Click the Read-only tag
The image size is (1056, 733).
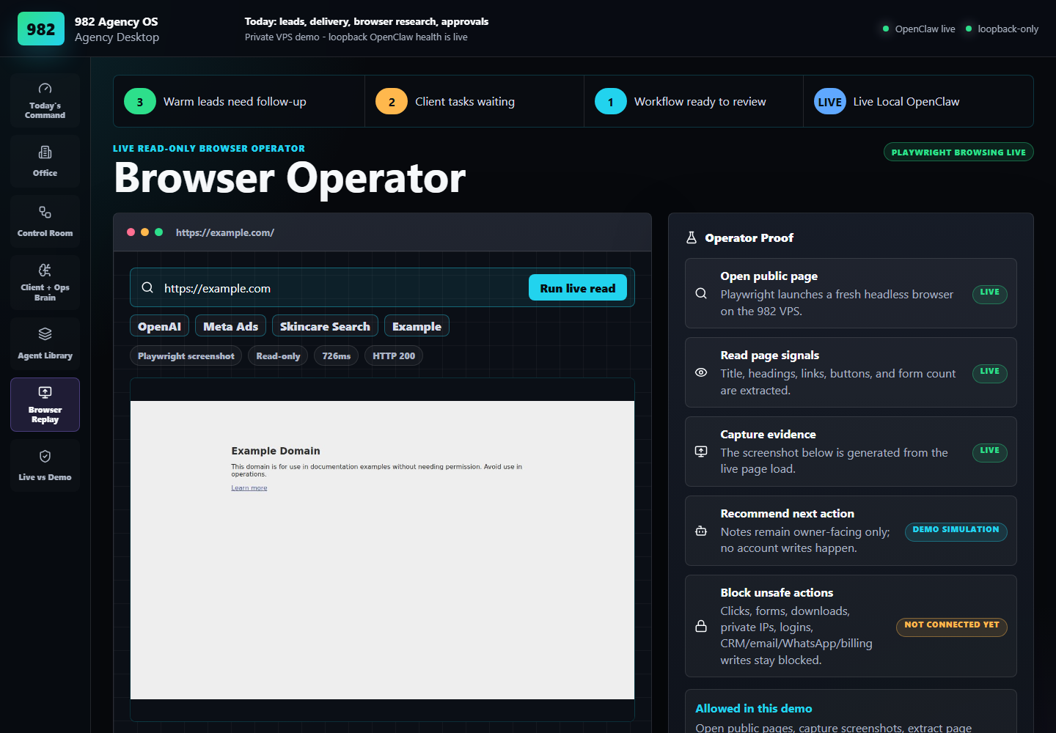[x=278, y=356]
